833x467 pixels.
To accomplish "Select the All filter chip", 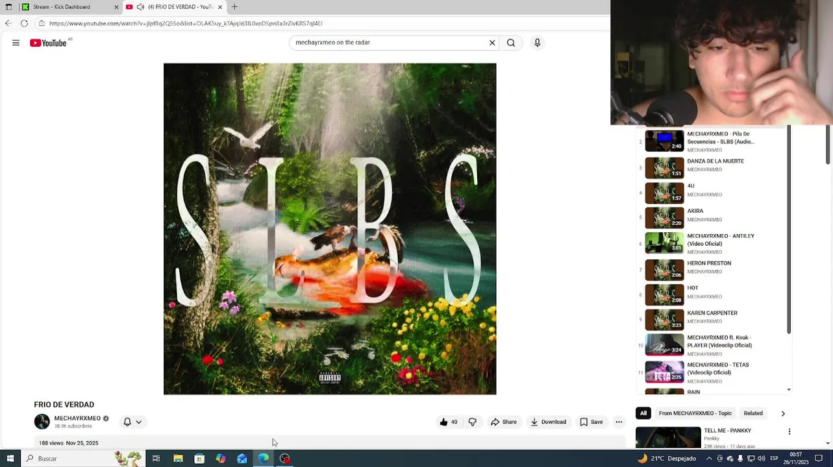I will (643, 413).
